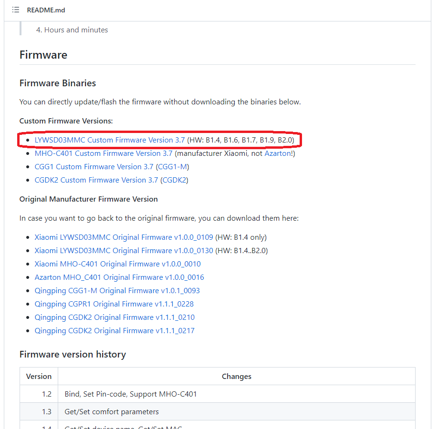
Task: Open the README table of contents icon
Action: [16, 10]
